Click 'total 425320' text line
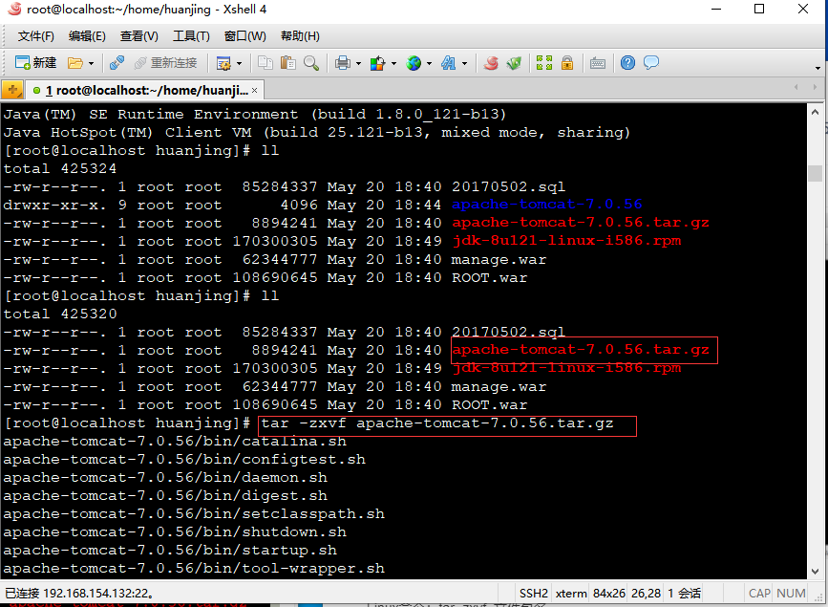 tap(59, 314)
